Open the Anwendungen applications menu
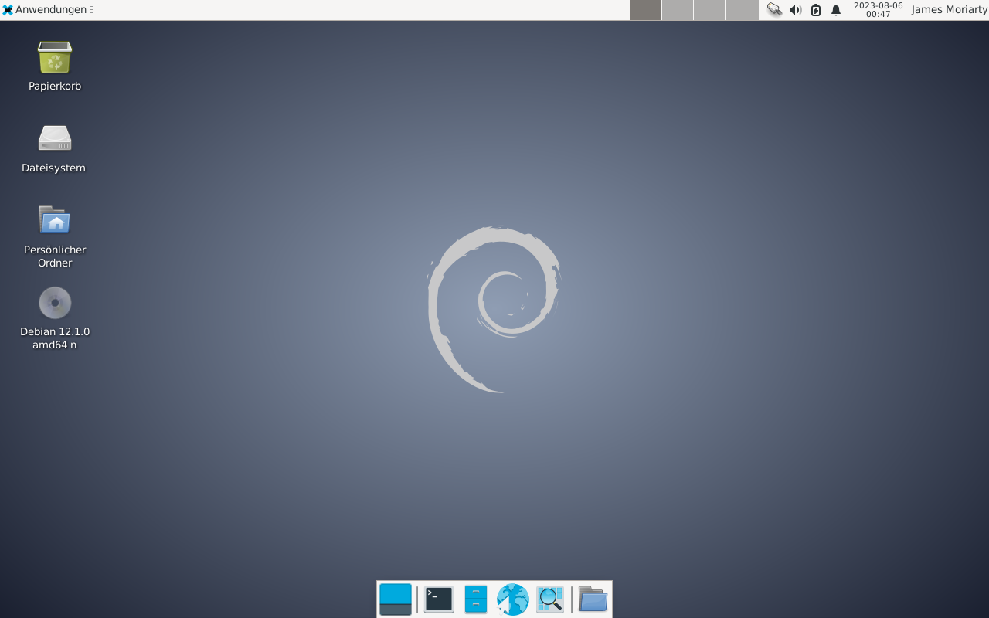The height and width of the screenshot is (618, 989). click(x=47, y=10)
